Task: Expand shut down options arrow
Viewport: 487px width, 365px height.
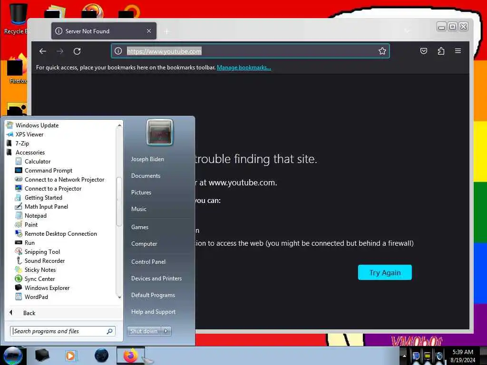Action: click(x=166, y=331)
